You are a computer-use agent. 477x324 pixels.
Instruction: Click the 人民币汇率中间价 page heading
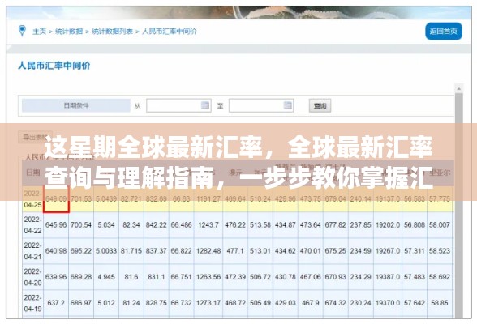click(54, 66)
